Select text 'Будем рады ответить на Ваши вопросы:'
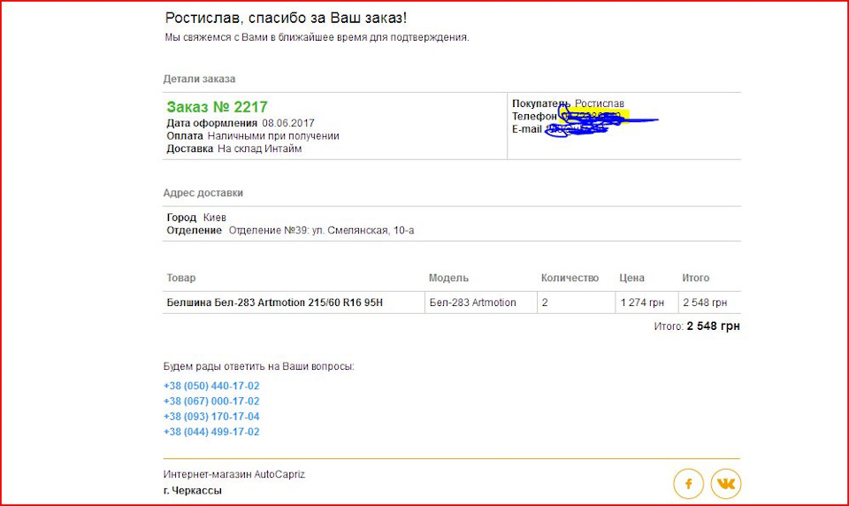The image size is (849, 506). tap(259, 366)
